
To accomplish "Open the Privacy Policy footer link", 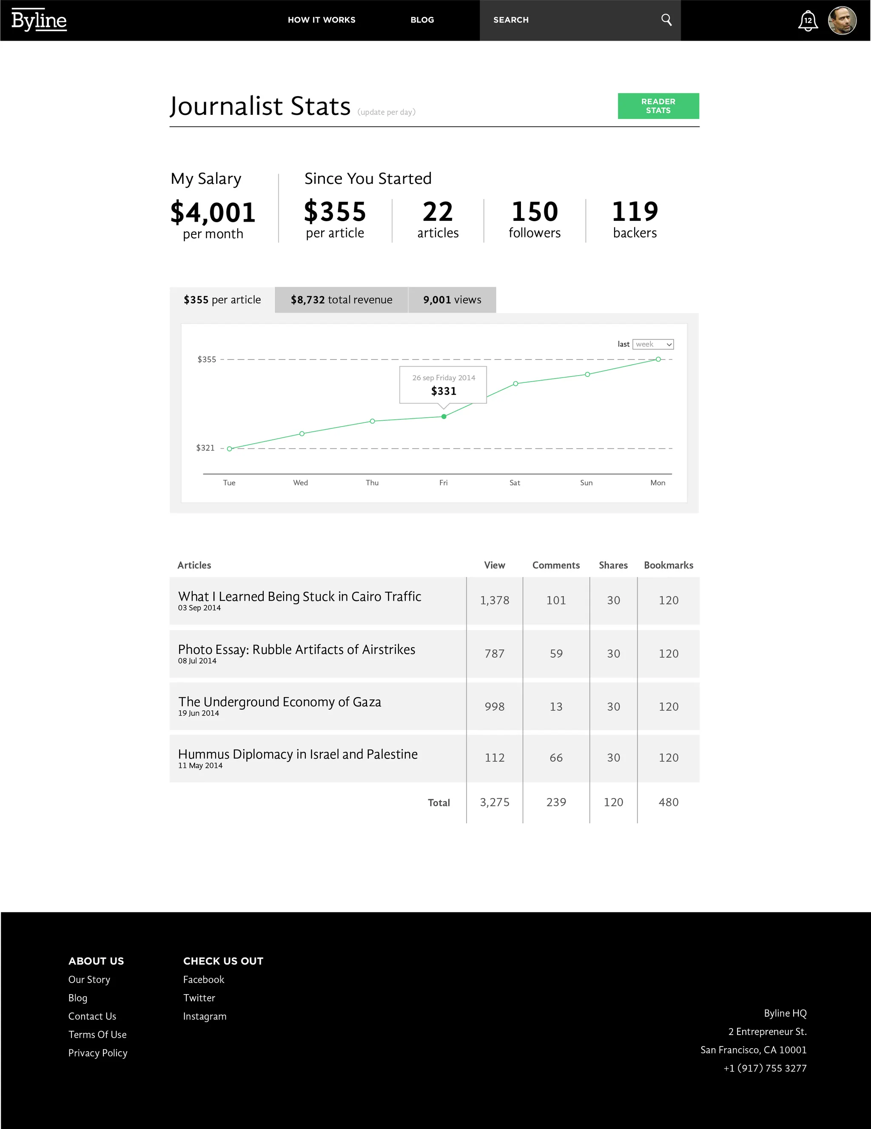I will click(98, 1053).
